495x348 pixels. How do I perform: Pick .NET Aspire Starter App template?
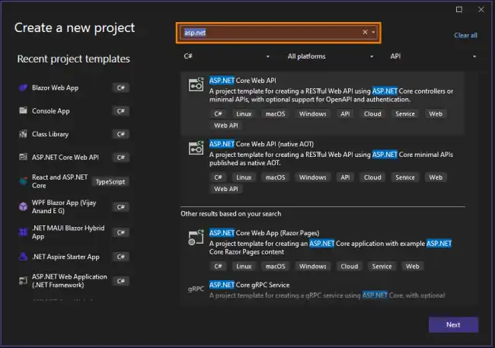pos(74,257)
